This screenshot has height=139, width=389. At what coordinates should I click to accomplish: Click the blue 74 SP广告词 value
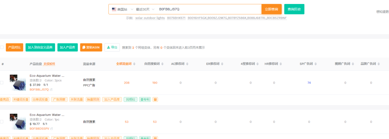[x=309, y=83]
